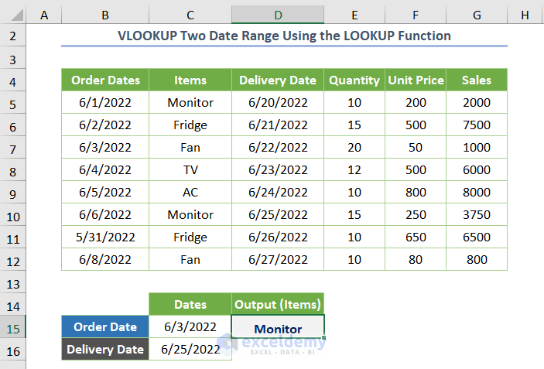Select the Delivery Date column header cell
The height and width of the screenshot is (369, 544).
point(278,80)
